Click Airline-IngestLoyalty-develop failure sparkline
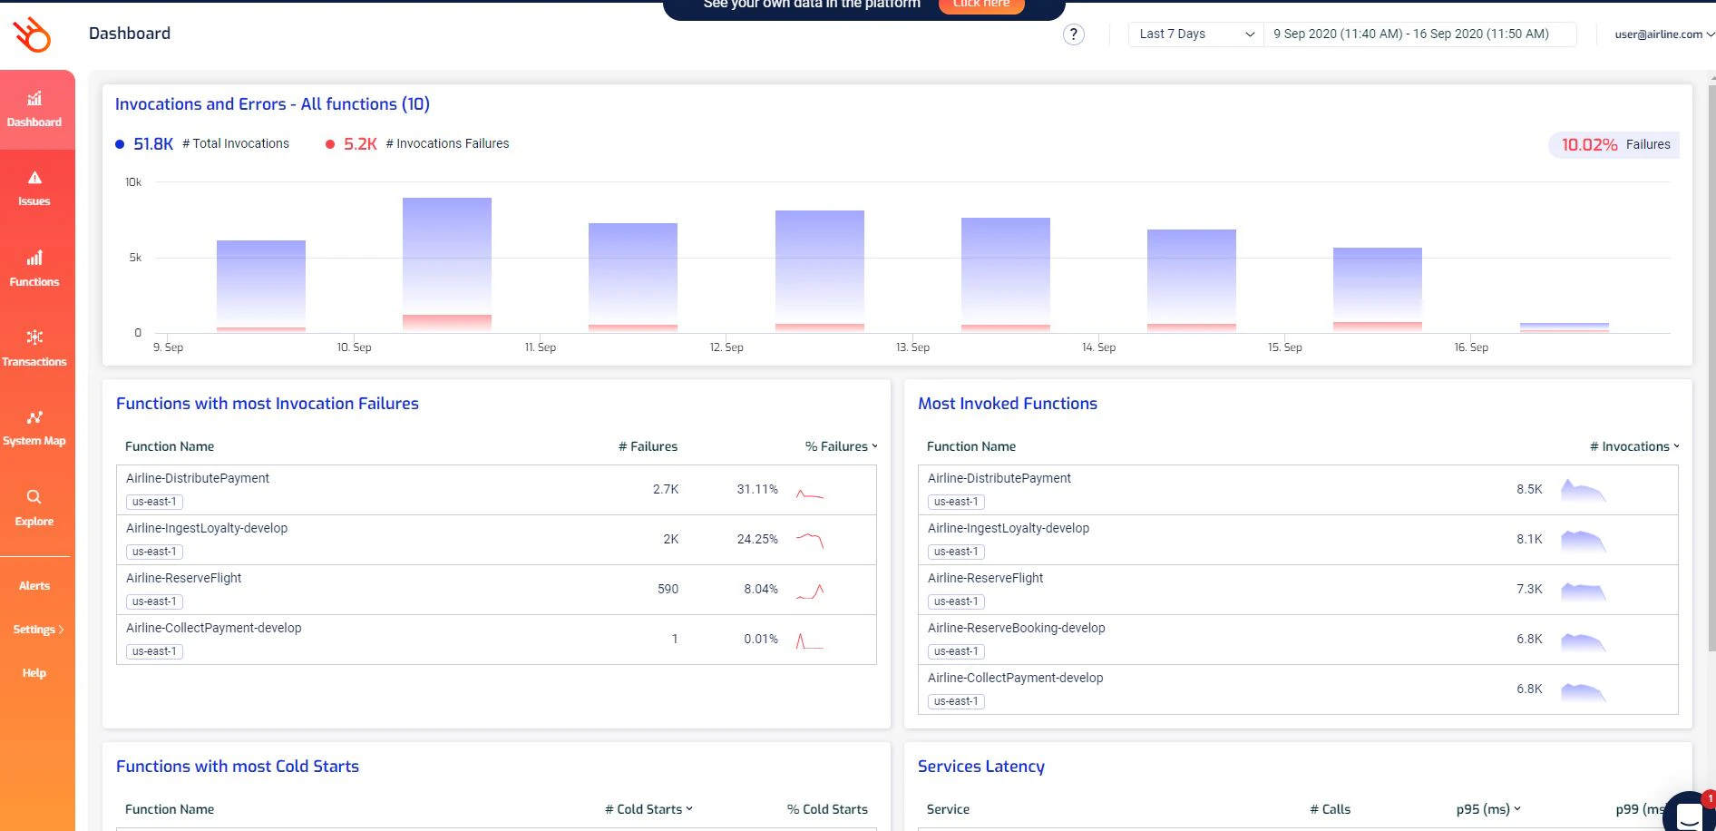1716x831 pixels. tap(810, 541)
